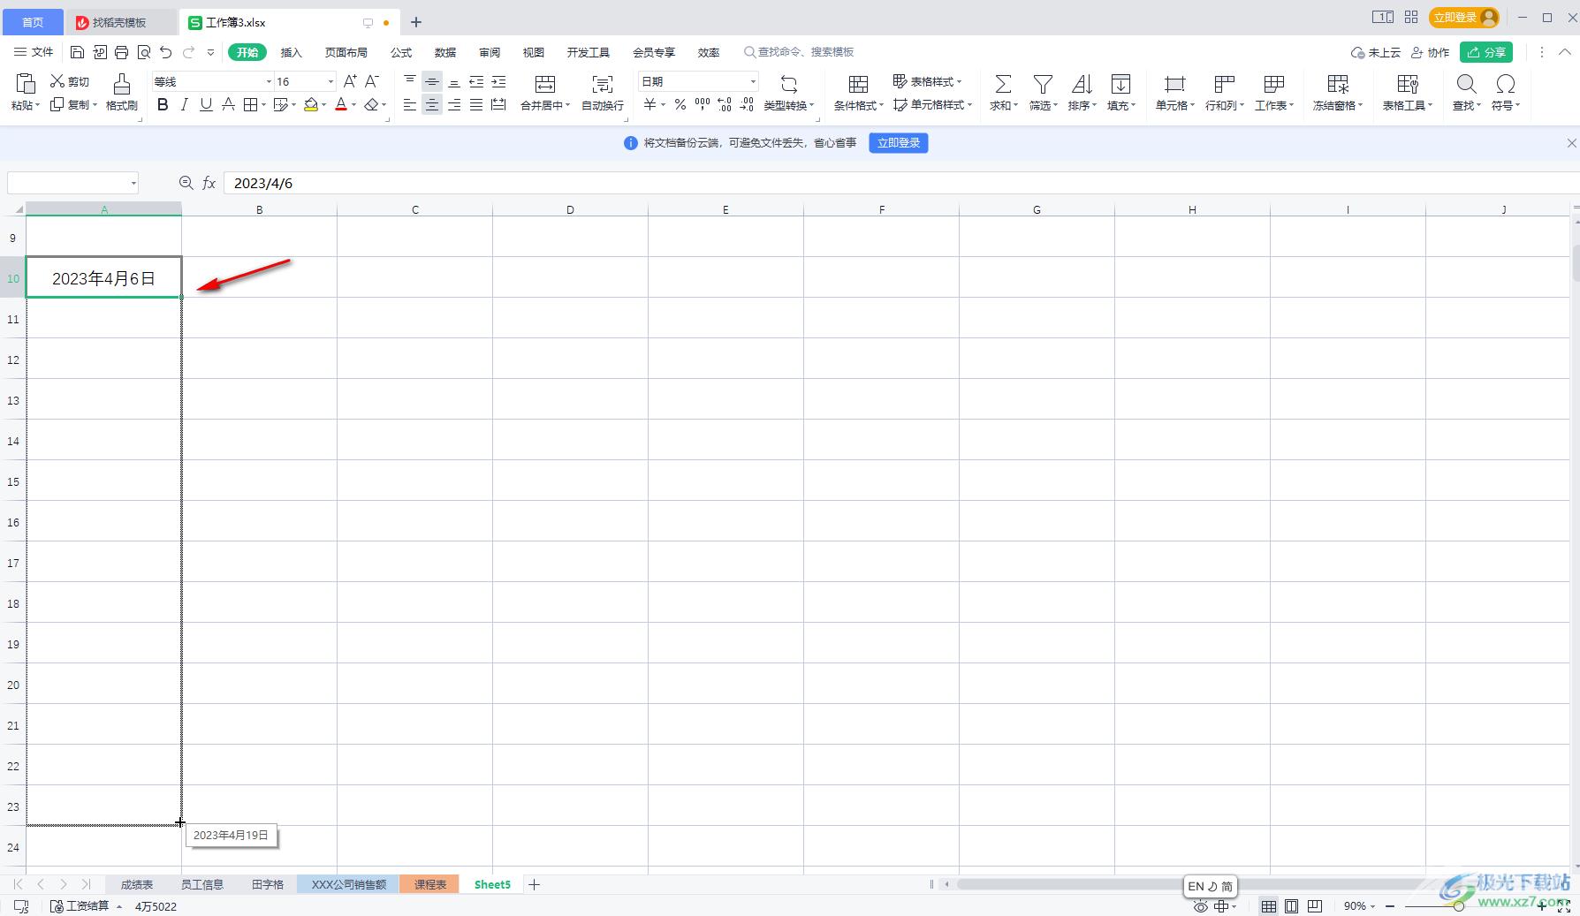Image resolution: width=1580 pixels, height=916 pixels.
Task: Click the Print Preview icon
Action: click(144, 52)
